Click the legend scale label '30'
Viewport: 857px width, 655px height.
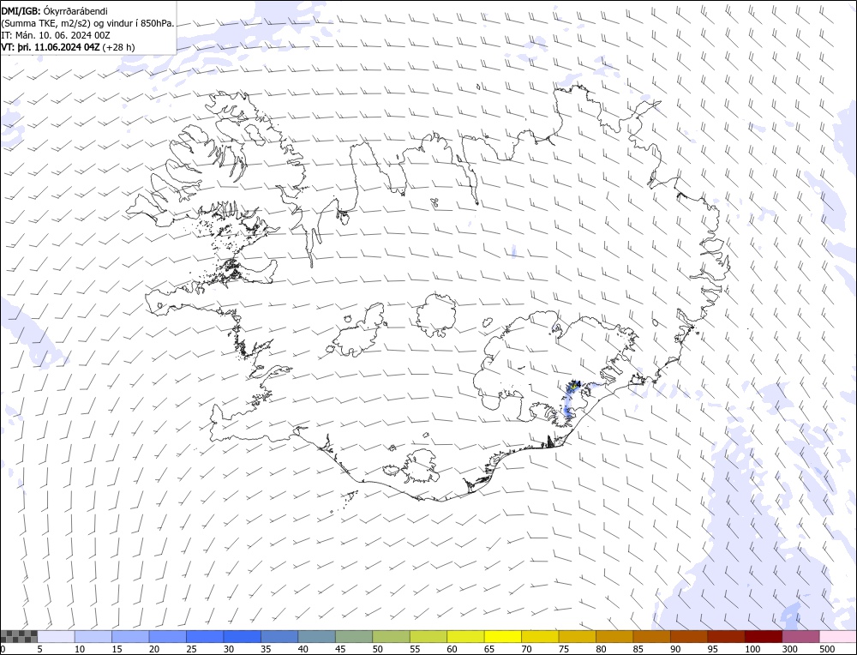coord(229,649)
